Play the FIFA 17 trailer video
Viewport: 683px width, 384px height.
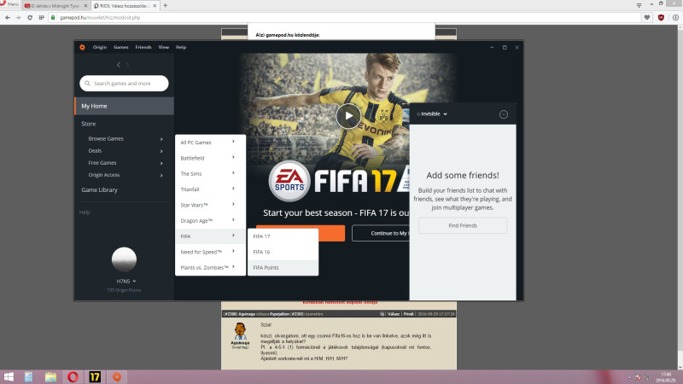click(348, 116)
